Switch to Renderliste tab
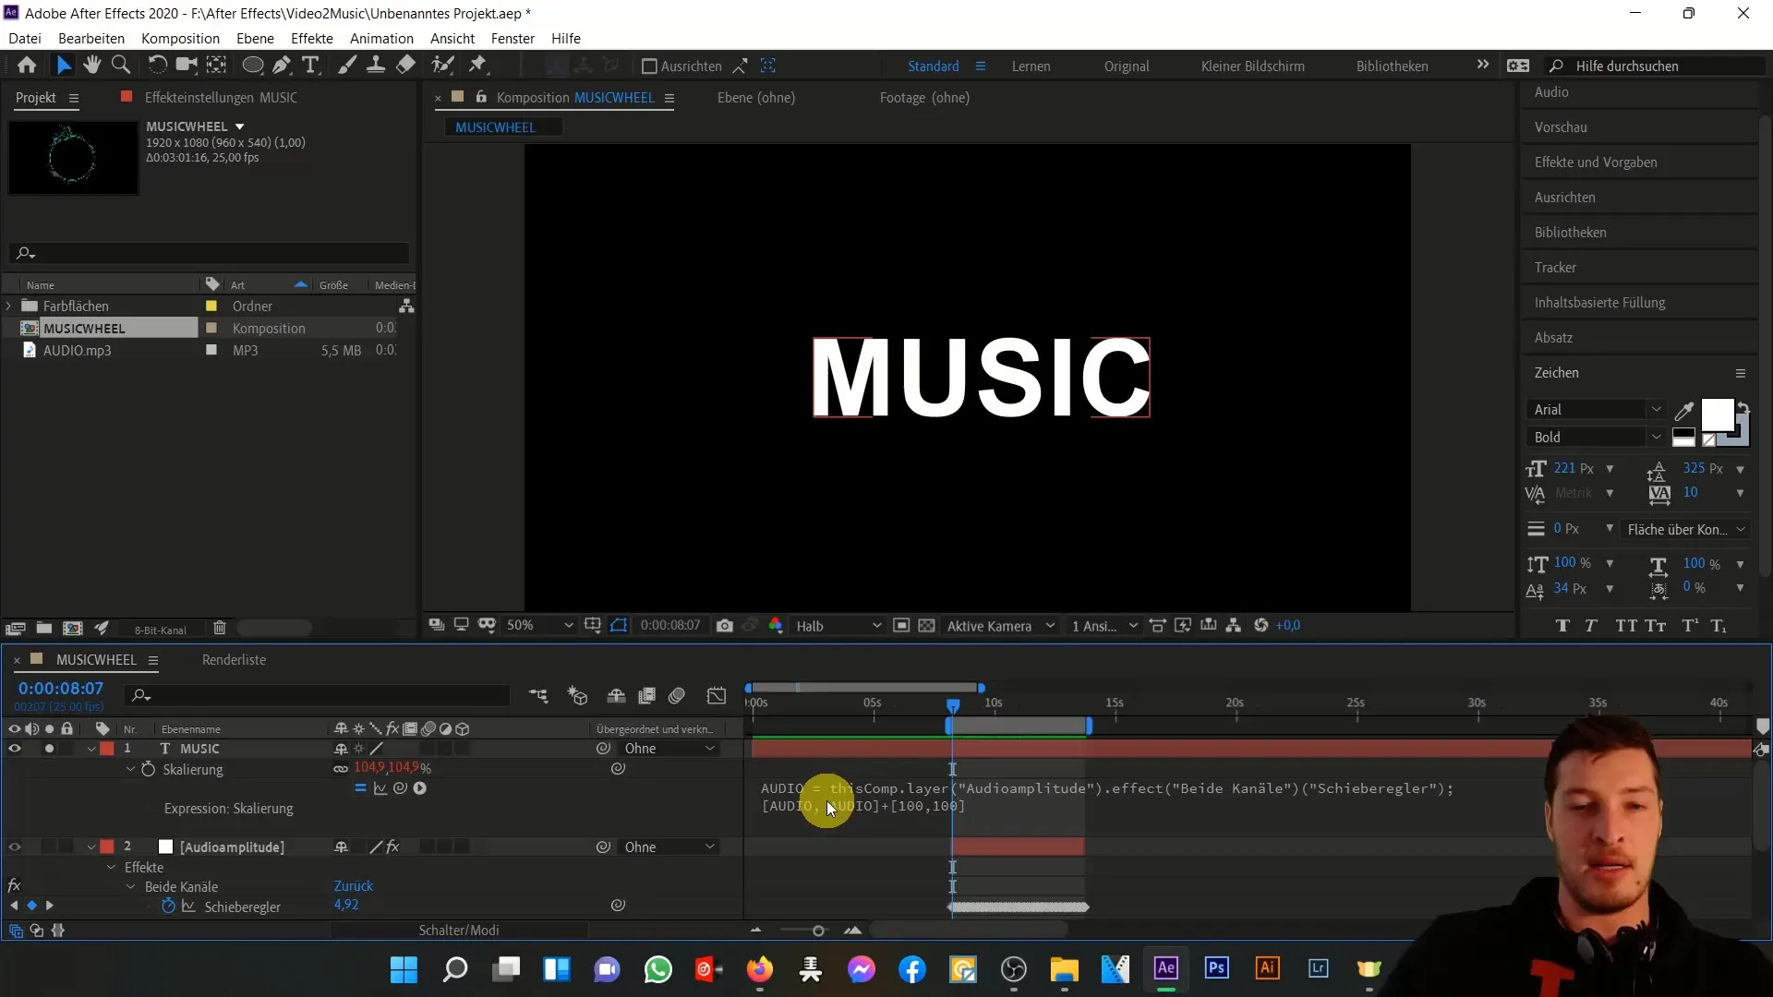This screenshot has width=1773, height=997. (x=234, y=660)
